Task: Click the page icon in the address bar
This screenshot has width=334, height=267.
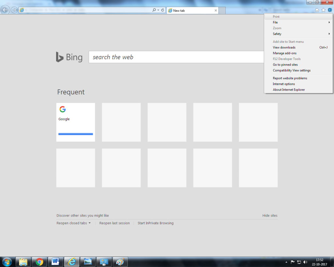Action: (22, 10)
